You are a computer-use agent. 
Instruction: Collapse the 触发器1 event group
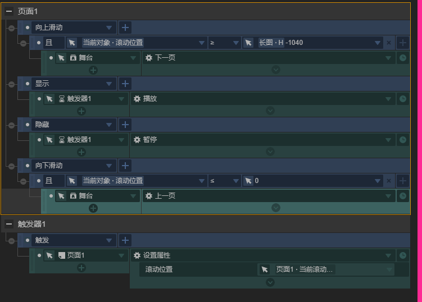(x=9, y=224)
